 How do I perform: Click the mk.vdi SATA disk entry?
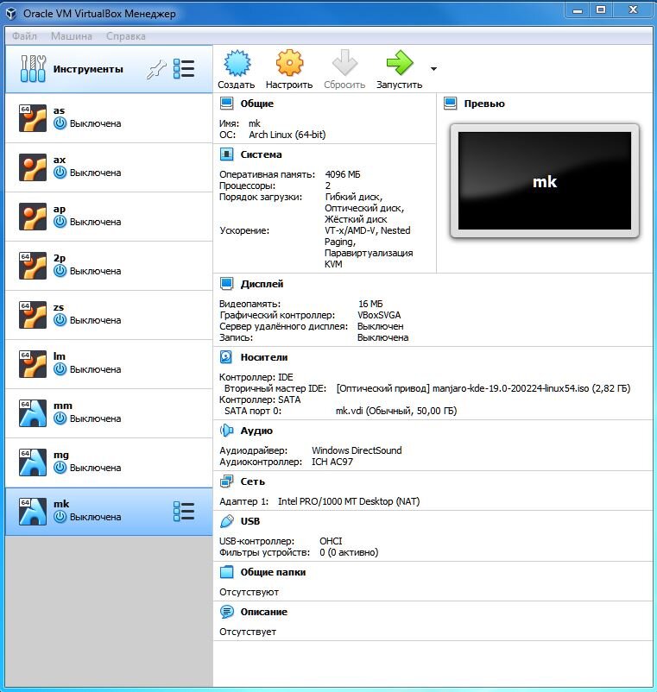tap(396, 411)
